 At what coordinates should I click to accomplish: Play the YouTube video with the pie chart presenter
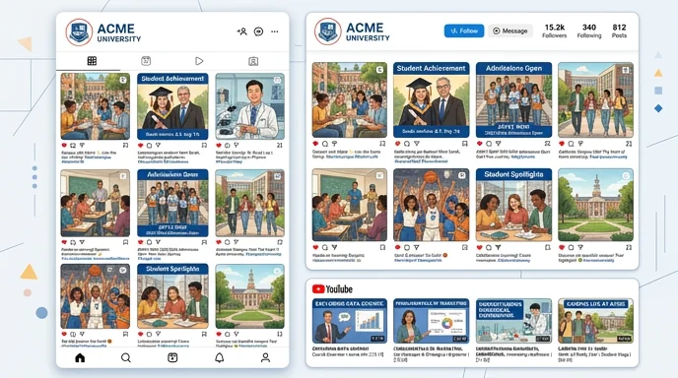(431, 321)
